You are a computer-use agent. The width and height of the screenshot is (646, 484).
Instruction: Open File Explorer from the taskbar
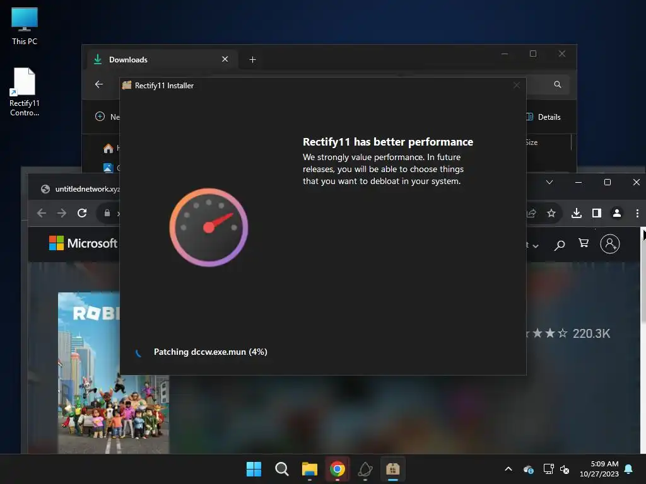tap(309, 469)
